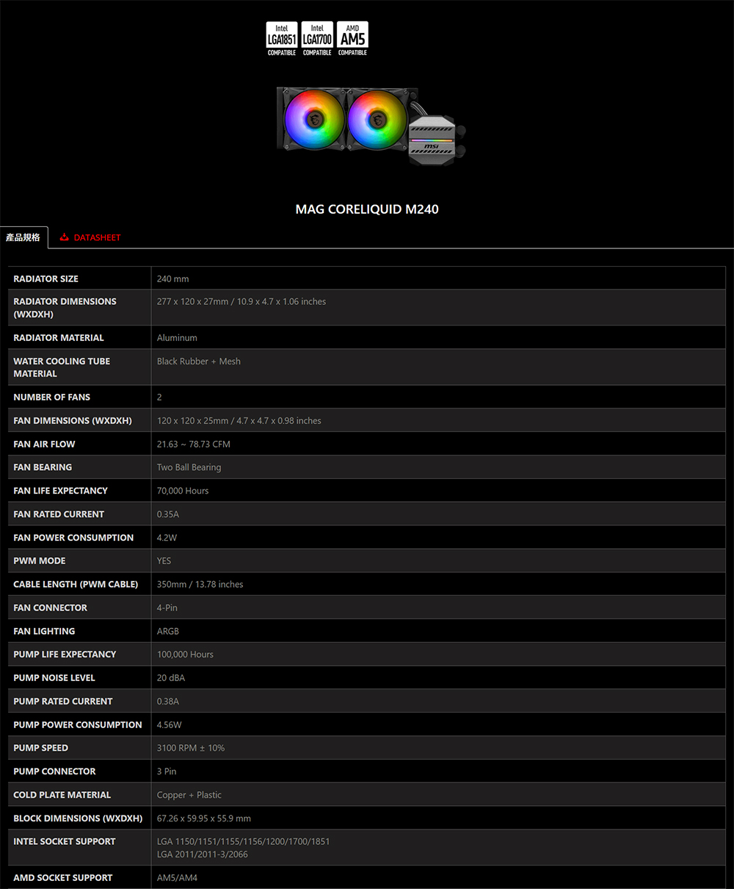
Task: Select the FAN LIGHTING label
Action: tap(44, 631)
